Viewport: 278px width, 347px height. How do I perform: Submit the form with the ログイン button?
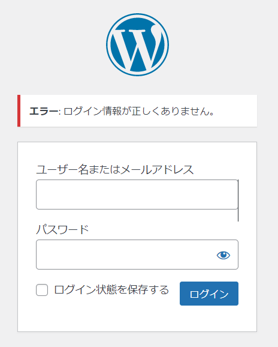click(209, 294)
